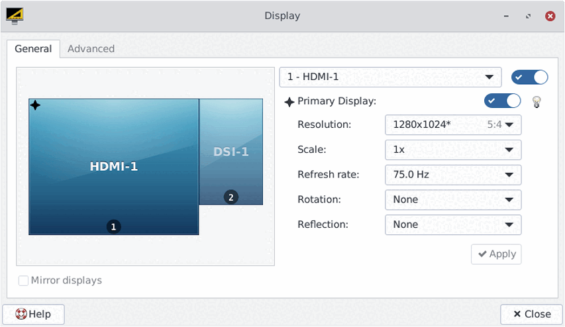565x327 pixels.
Task: Click the primary star marker on the HDMI-1 preview
Action: pos(35,105)
